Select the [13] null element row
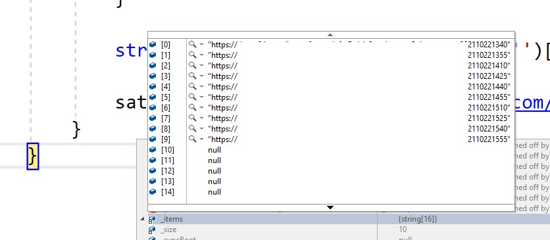 click(x=331, y=181)
